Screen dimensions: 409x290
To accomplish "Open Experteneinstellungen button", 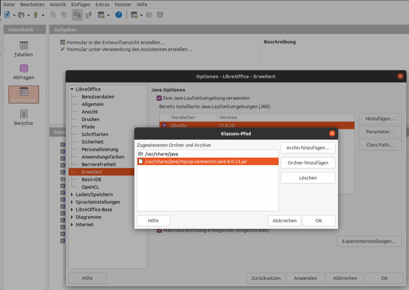I will (x=369, y=241).
